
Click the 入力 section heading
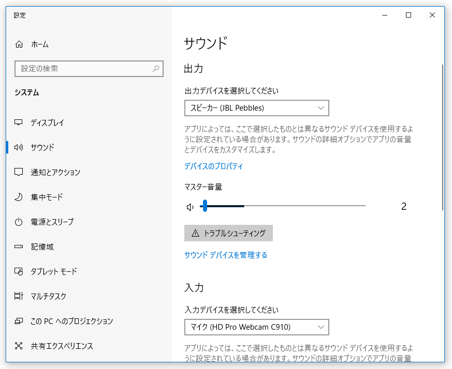(x=194, y=287)
